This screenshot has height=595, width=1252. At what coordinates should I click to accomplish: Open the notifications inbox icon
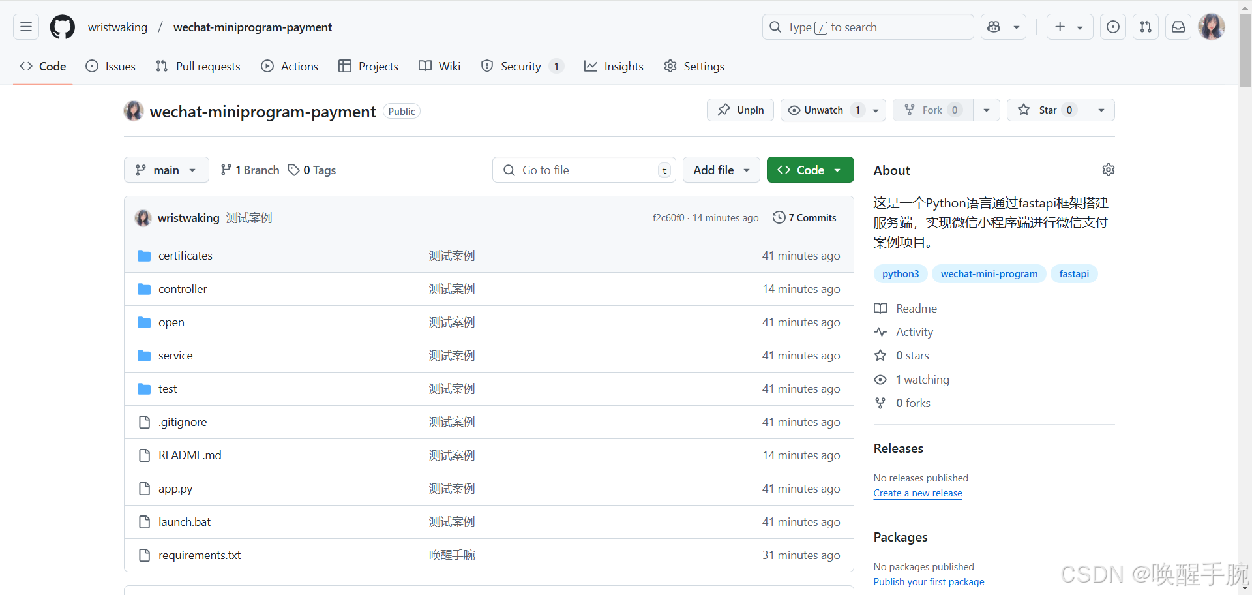(x=1178, y=27)
